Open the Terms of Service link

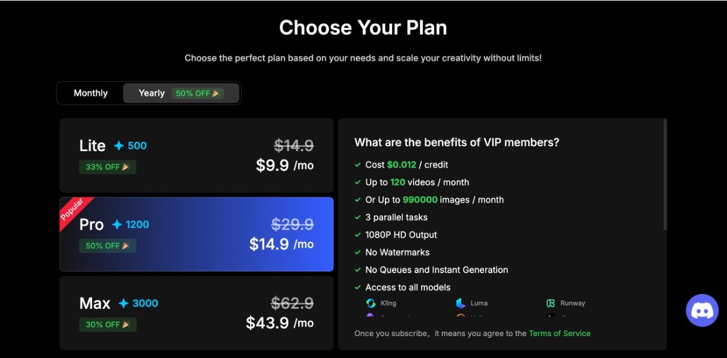point(560,333)
